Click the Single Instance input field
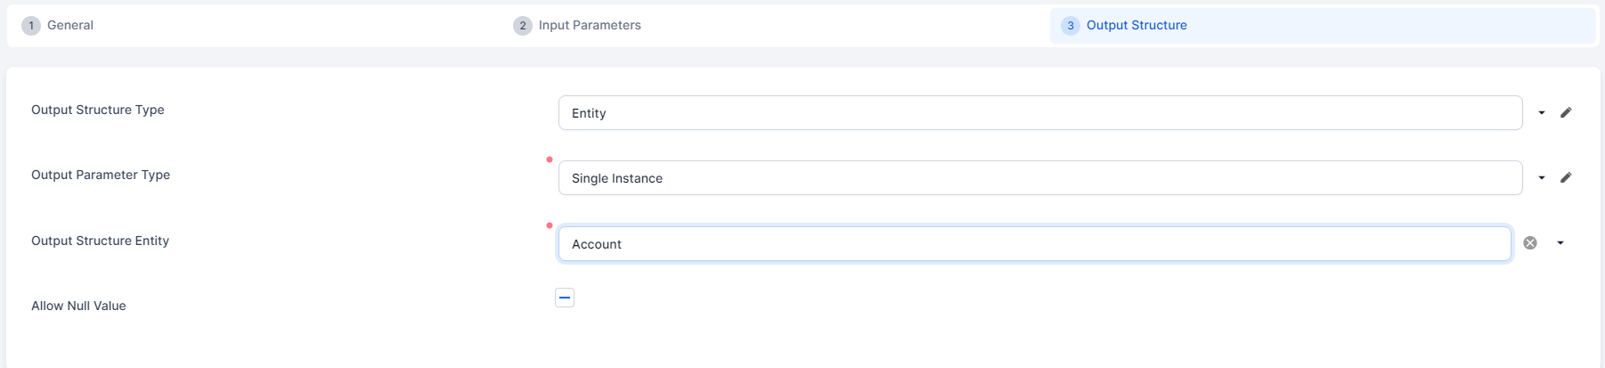This screenshot has height=368, width=1605. [1039, 178]
